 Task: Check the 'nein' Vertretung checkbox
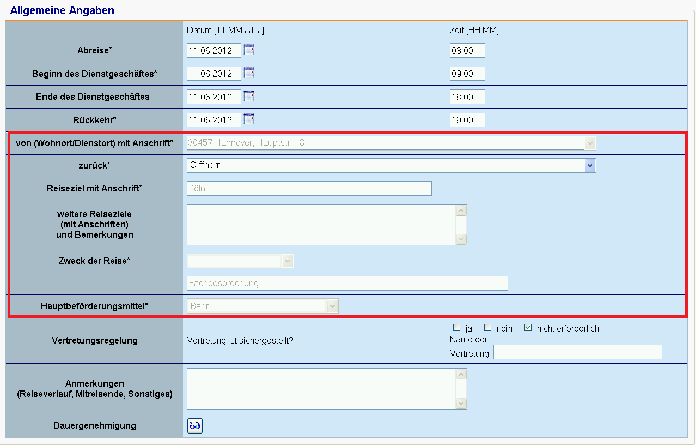tap(488, 328)
